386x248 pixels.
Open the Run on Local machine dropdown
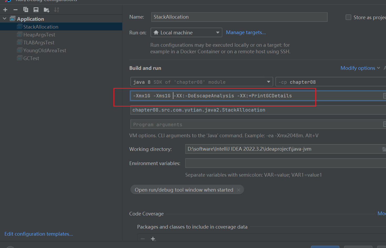[186, 33]
